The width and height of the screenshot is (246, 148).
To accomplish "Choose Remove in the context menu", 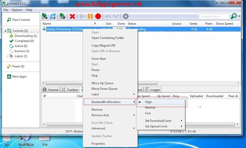I will (x=97, y=109).
